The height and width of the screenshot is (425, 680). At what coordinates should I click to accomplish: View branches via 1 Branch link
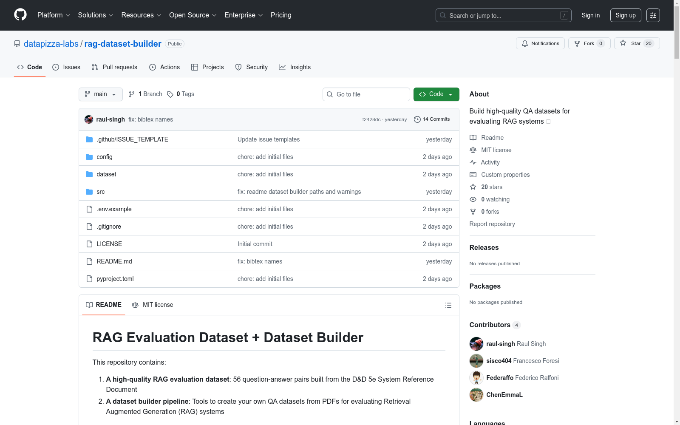pyautogui.click(x=146, y=94)
